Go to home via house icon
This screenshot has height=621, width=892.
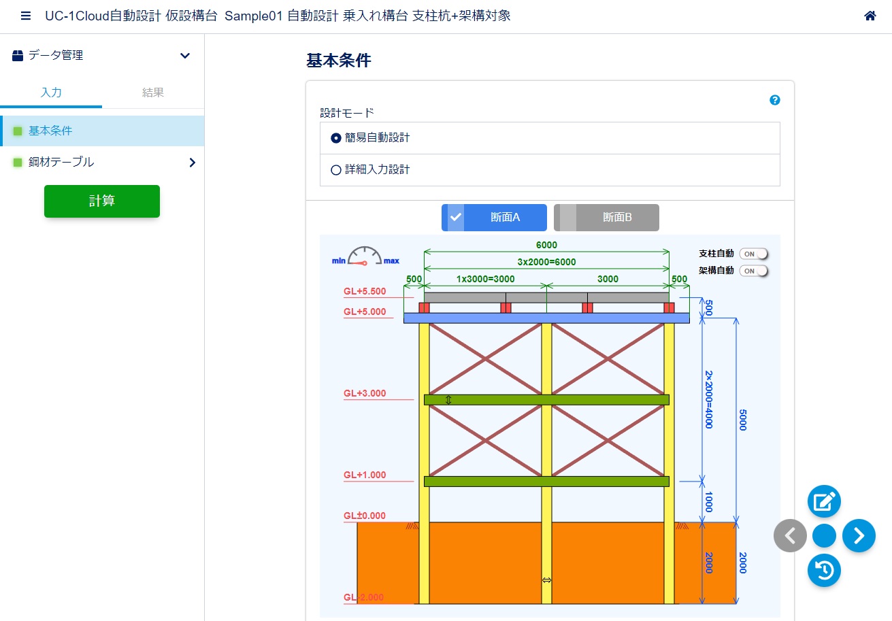(870, 16)
